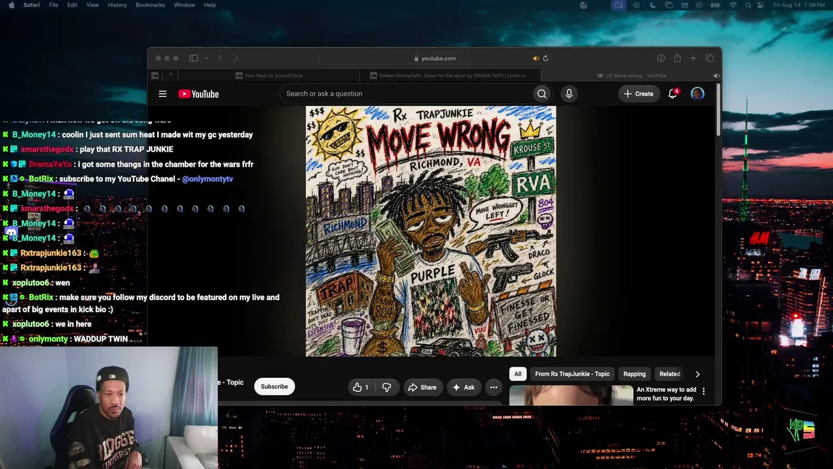Dislike the Move Wrong video
Image resolution: width=833 pixels, height=469 pixels.
click(x=387, y=388)
